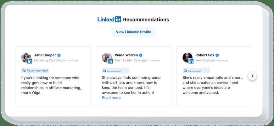Expand Wade Warren's review with Read more
Viewport: 274px width, 126px height.
click(x=111, y=97)
